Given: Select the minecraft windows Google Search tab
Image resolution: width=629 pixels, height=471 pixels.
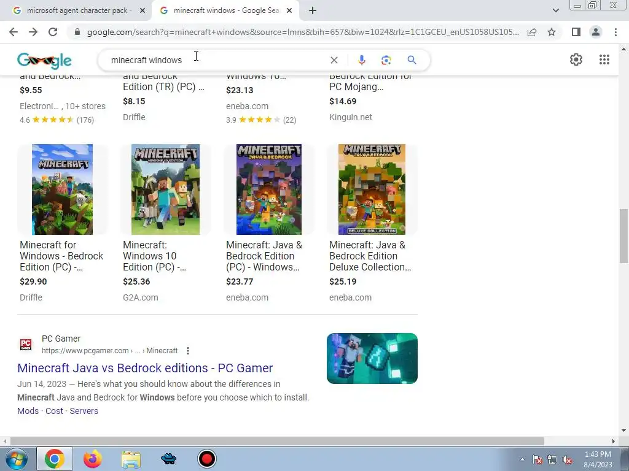Looking at the screenshot, I should (x=225, y=11).
